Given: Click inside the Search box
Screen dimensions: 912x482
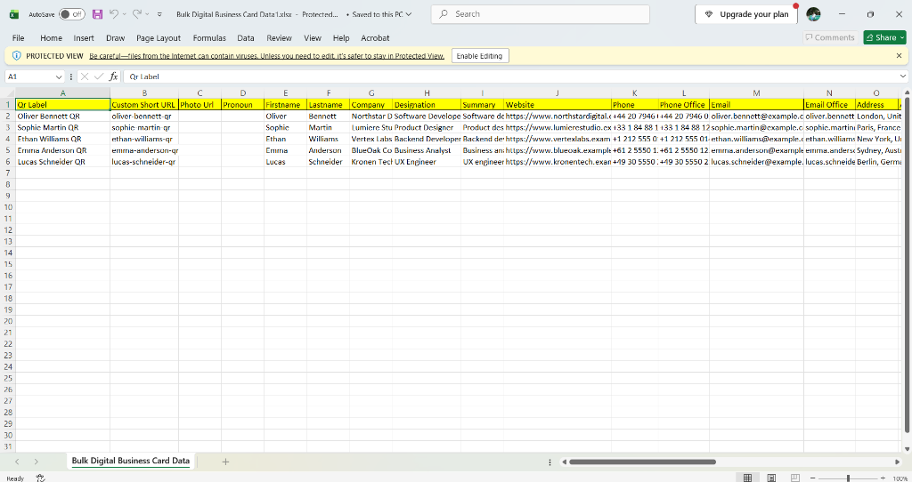Looking at the screenshot, I should click(541, 14).
